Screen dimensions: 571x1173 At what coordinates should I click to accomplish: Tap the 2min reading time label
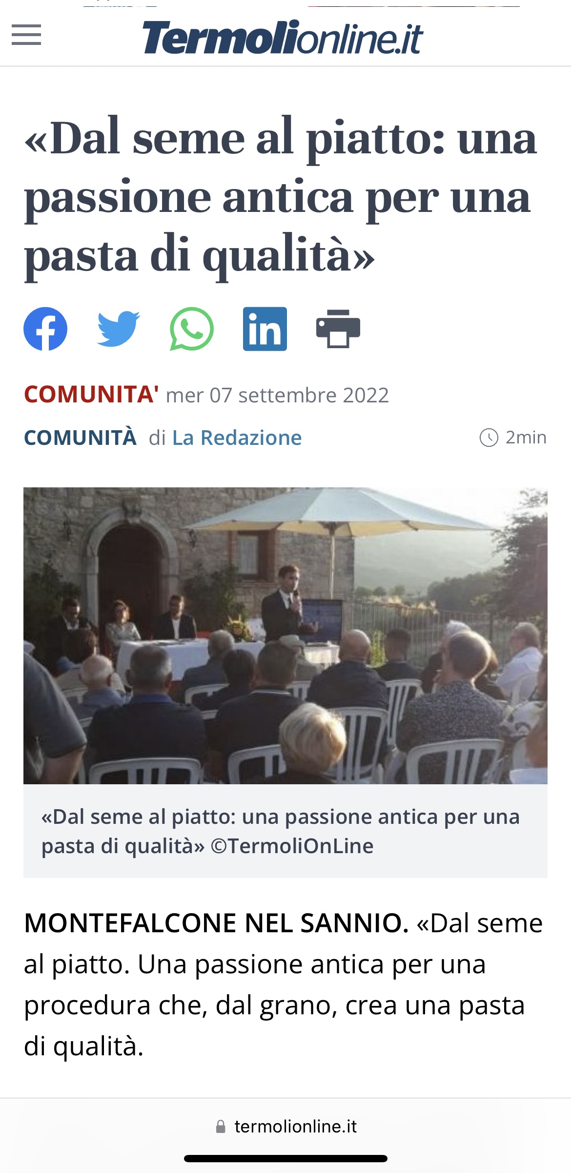click(526, 438)
